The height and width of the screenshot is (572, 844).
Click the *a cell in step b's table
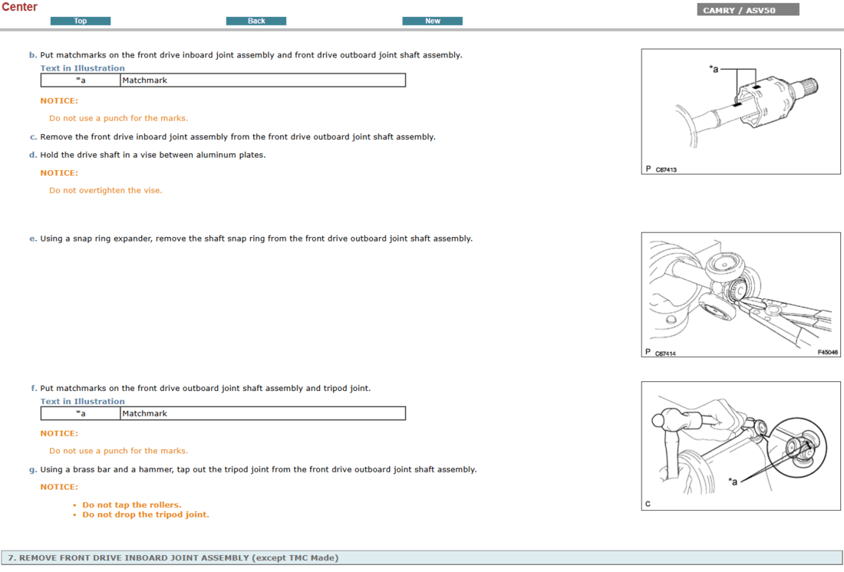pos(81,81)
